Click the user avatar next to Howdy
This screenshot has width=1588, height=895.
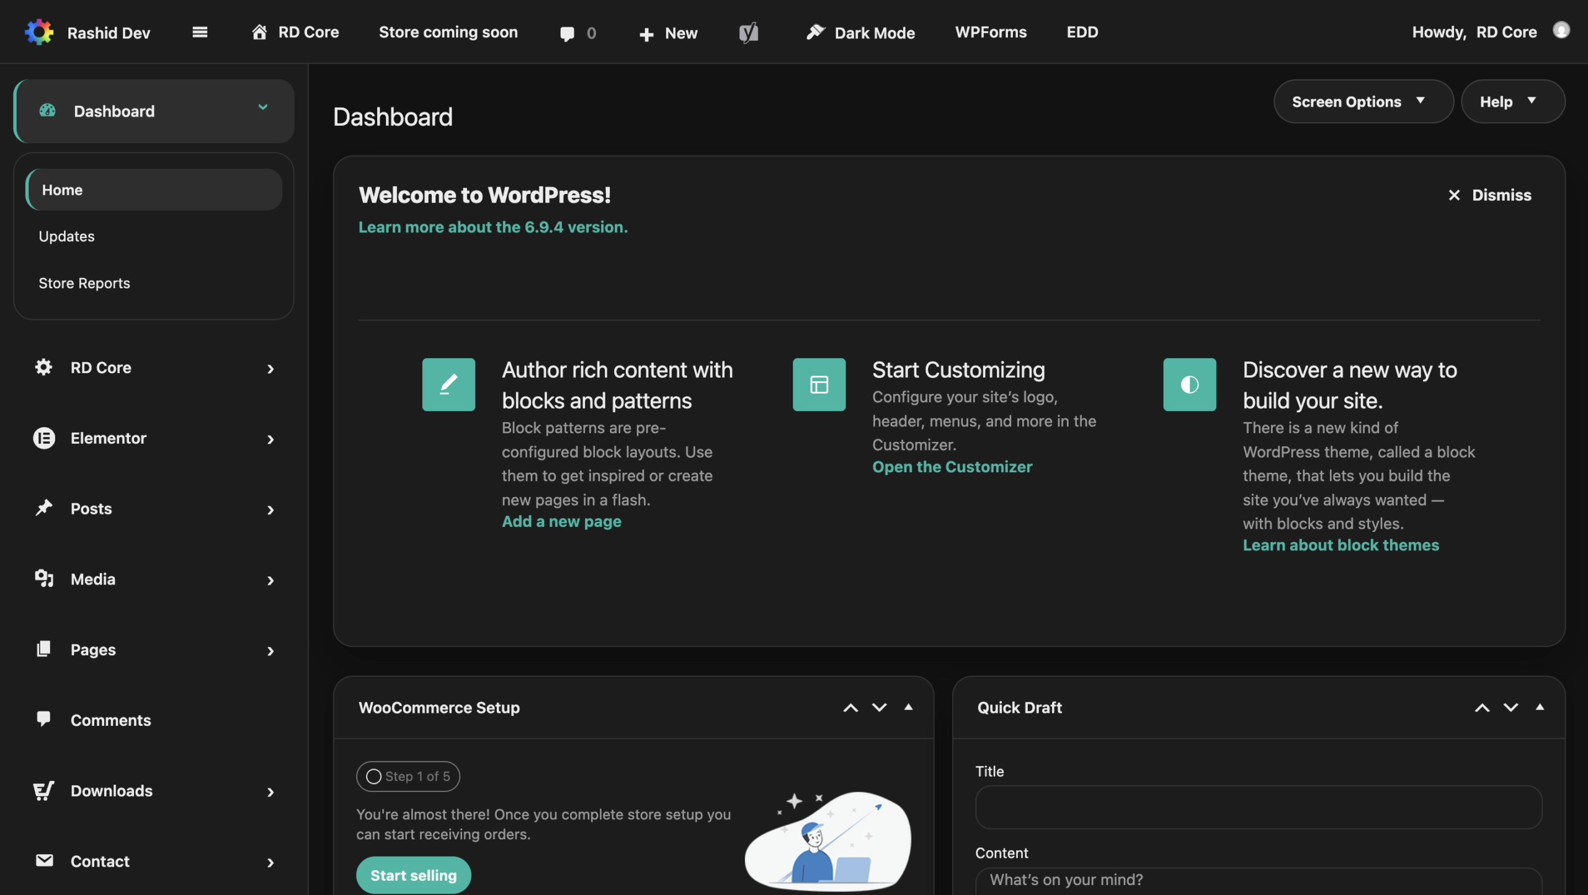pos(1561,30)
